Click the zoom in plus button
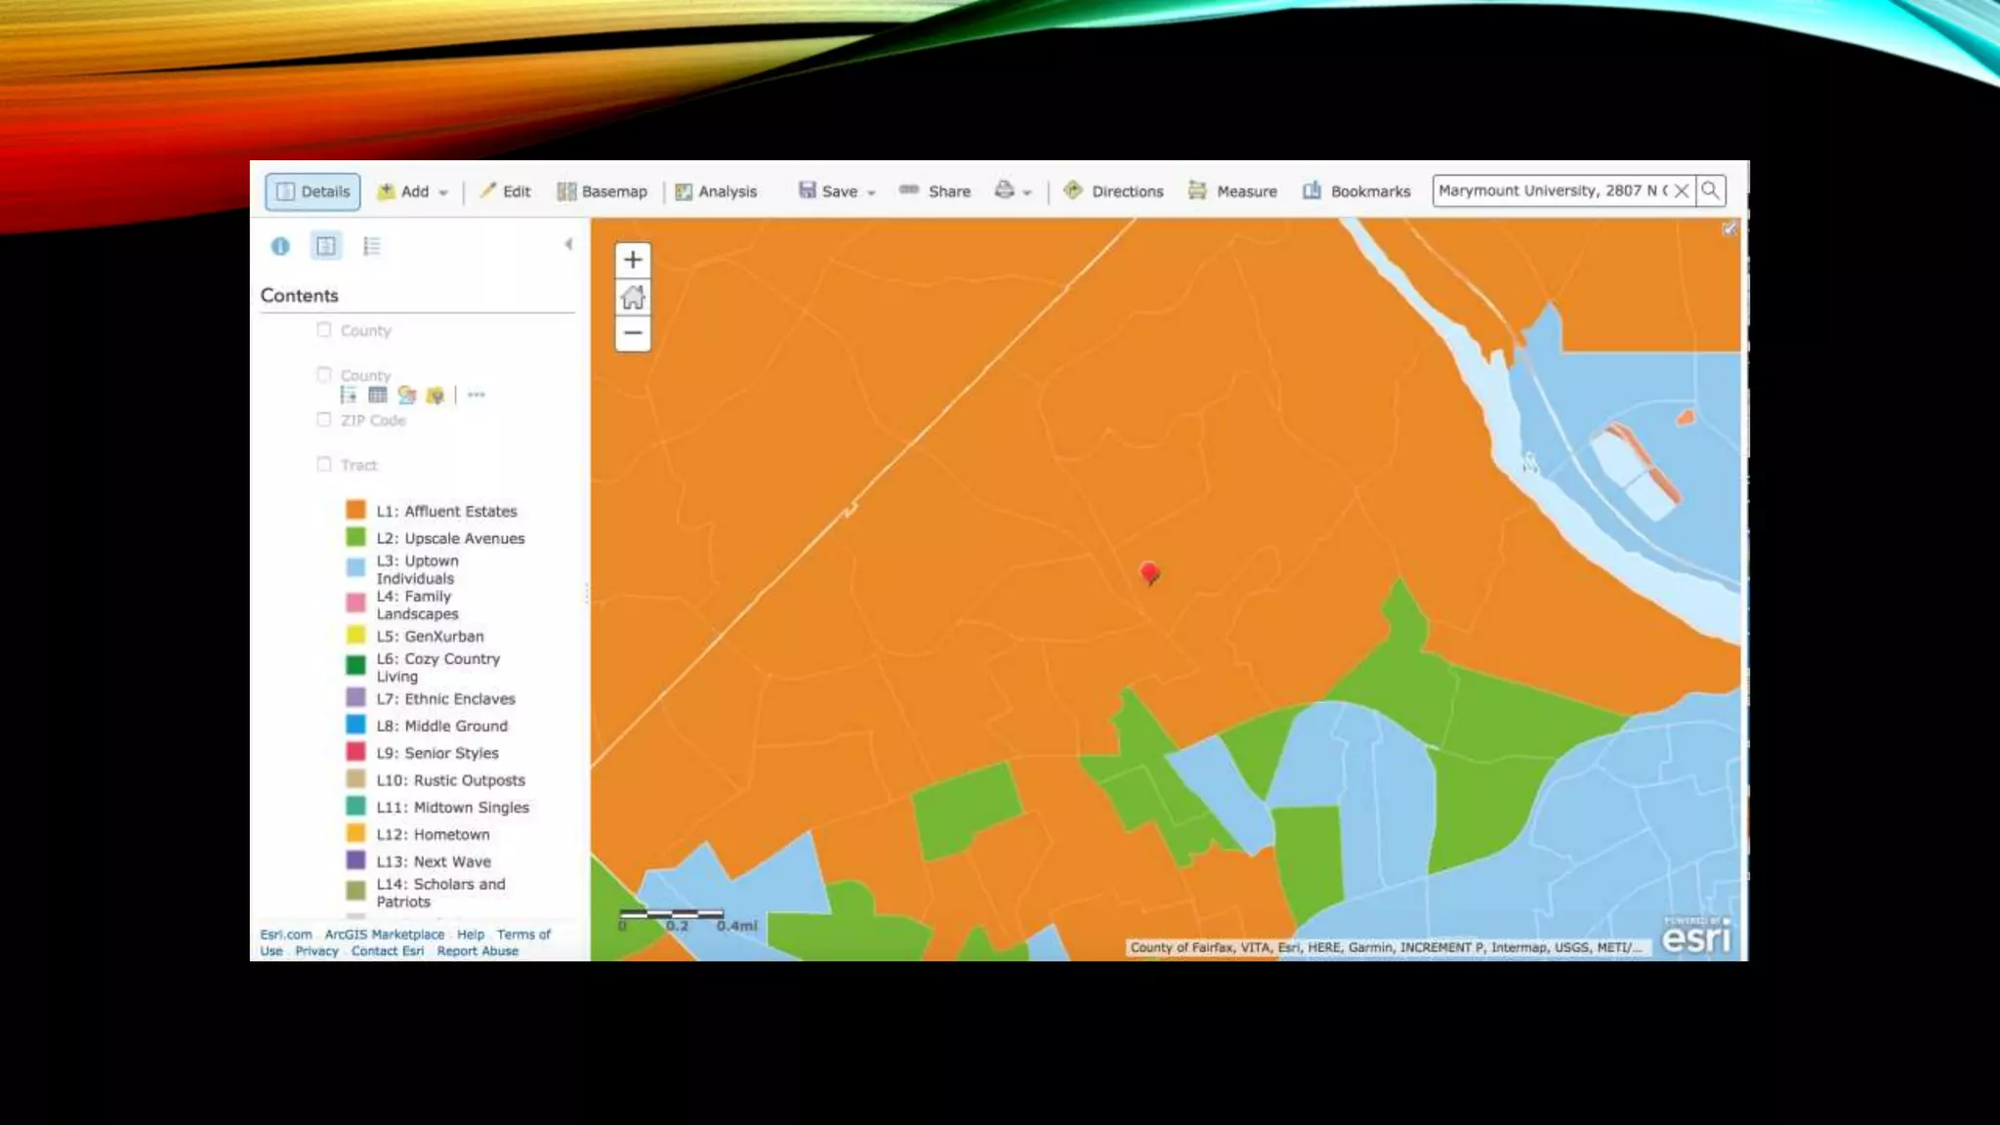The image size is (2000, 1125). pyautogui.click(x=633, y=260)
